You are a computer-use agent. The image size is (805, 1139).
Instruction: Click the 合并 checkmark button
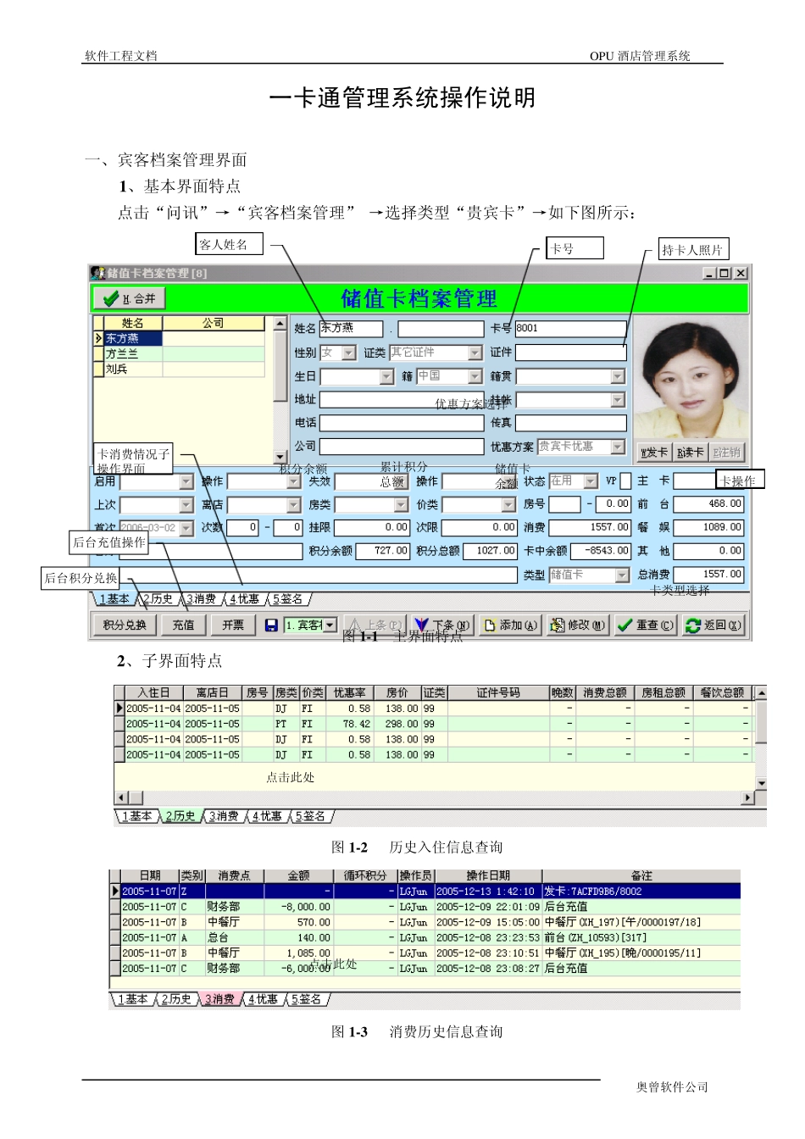tap(129, 298)
